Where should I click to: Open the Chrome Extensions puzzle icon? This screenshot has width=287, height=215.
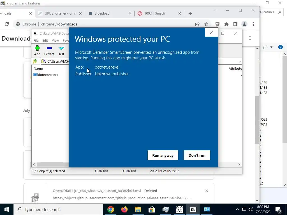click(x=226, y=24)
